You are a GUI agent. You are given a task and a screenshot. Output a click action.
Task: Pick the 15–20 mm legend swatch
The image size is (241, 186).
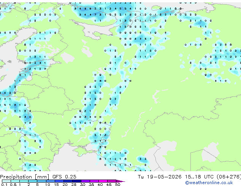59,181
